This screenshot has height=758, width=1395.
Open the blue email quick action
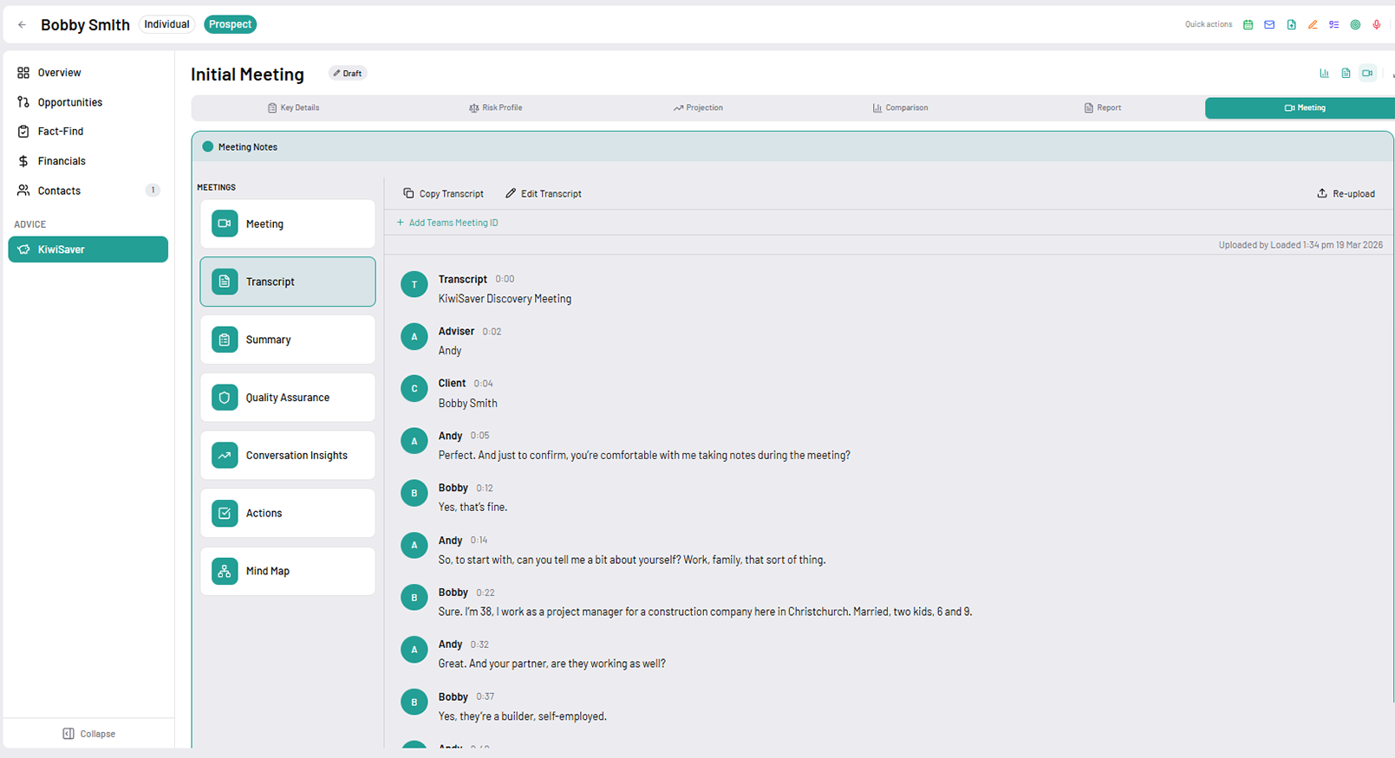tap(1269, 25)
